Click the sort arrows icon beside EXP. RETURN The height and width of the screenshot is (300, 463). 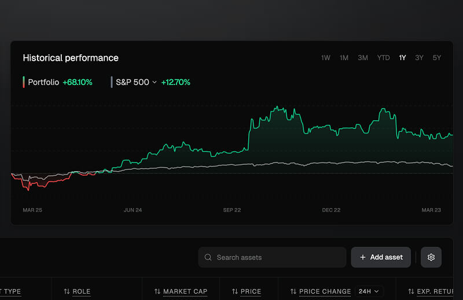coord(411,291)
